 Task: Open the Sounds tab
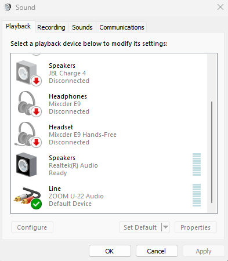pyautogui.click(x=82, y=27)
